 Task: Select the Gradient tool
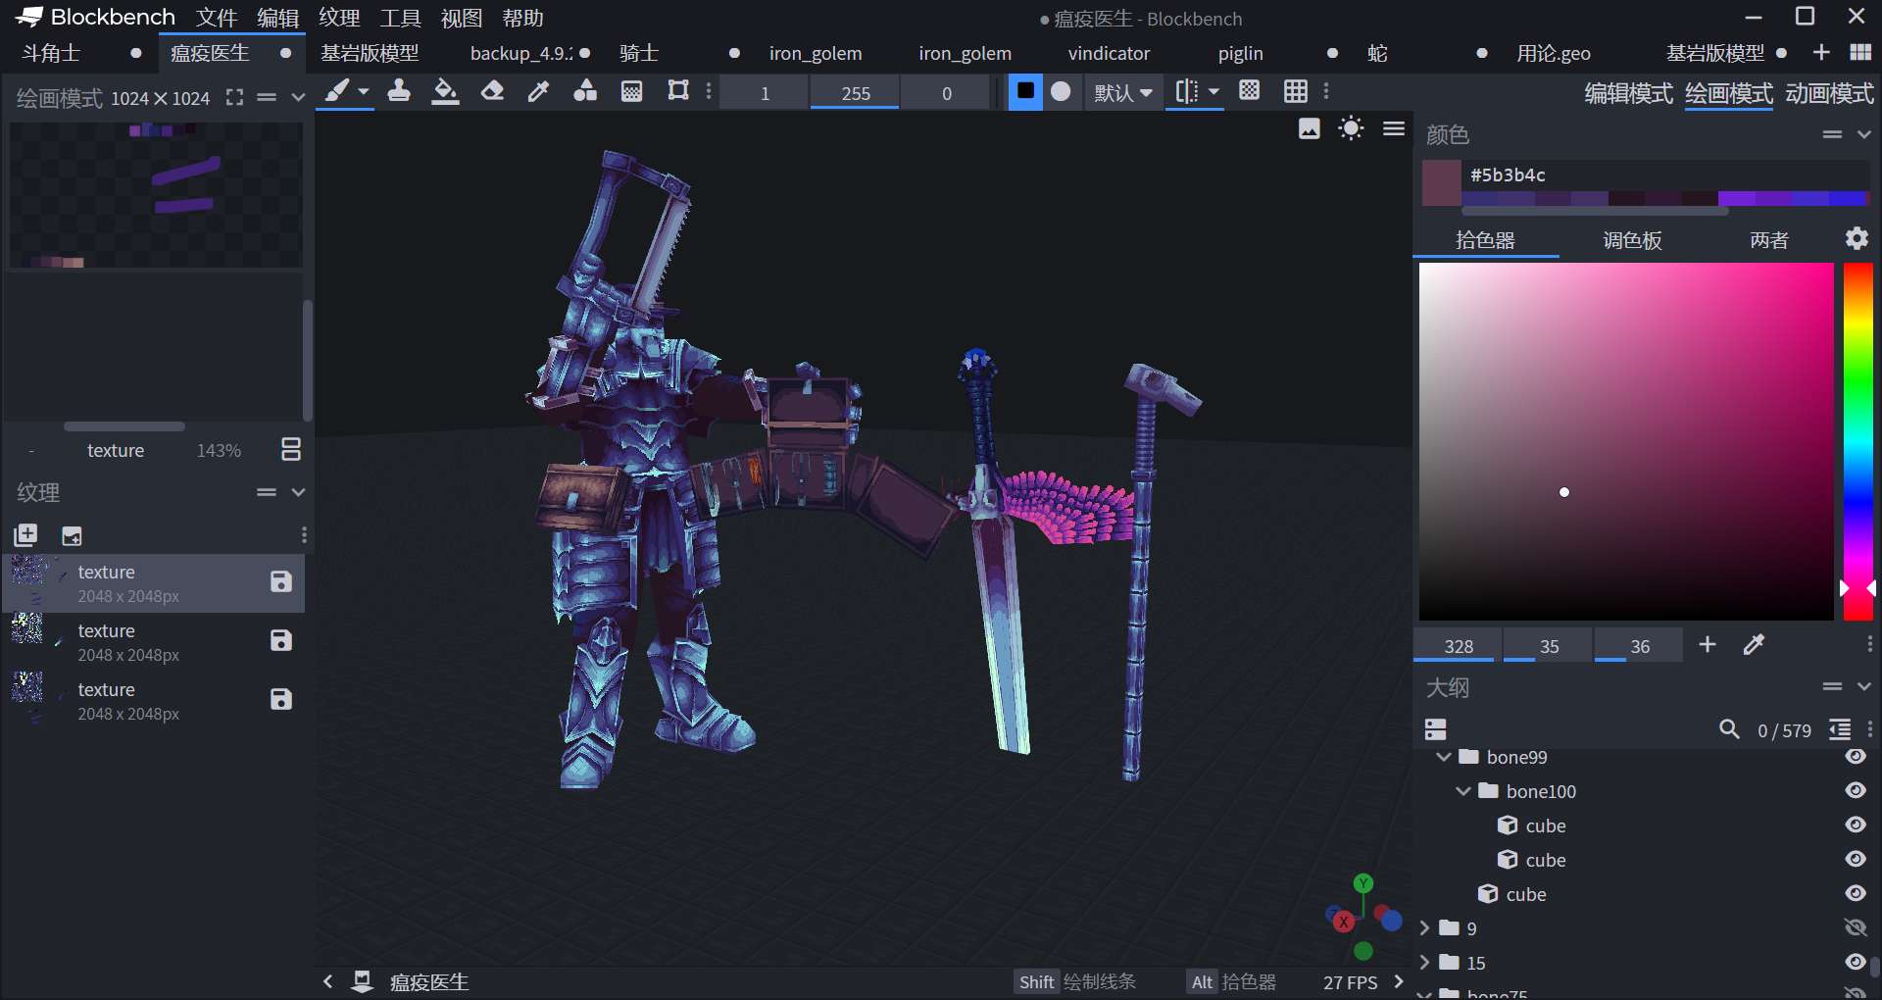coord(632,91)
